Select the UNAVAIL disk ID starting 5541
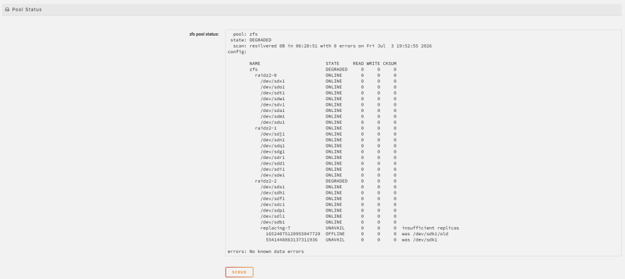 (292, 240)
